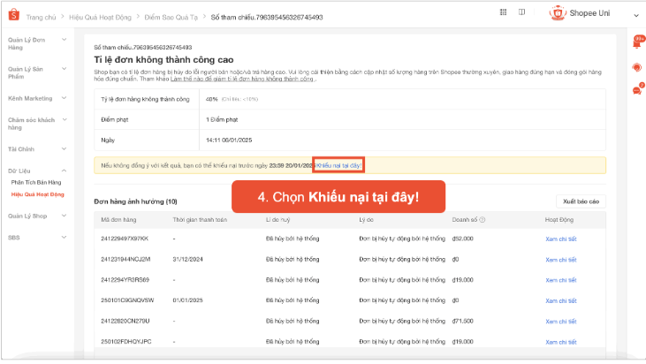
Task: Click the Shopee Uni avatar icon
Action: pyautogui.click(x=558, y=13)
